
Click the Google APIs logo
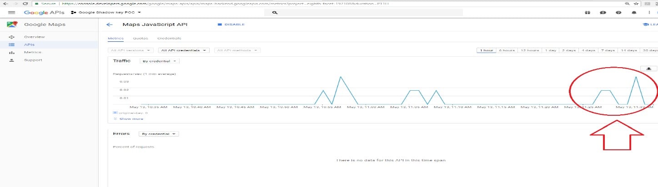pos(45,13)
